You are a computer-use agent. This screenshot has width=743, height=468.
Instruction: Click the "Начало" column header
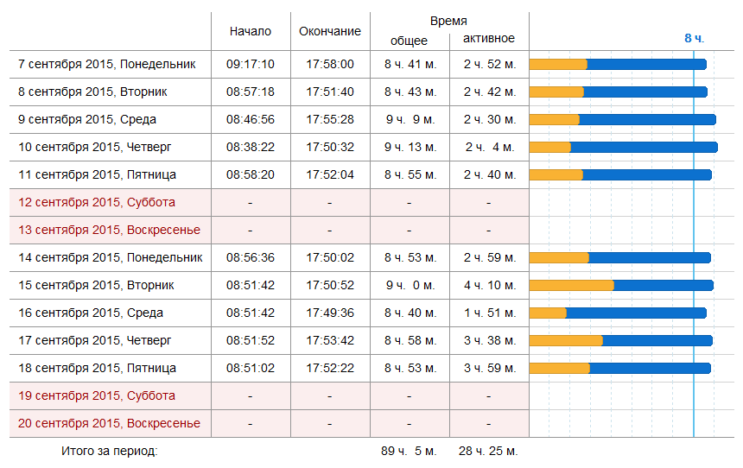251,31
